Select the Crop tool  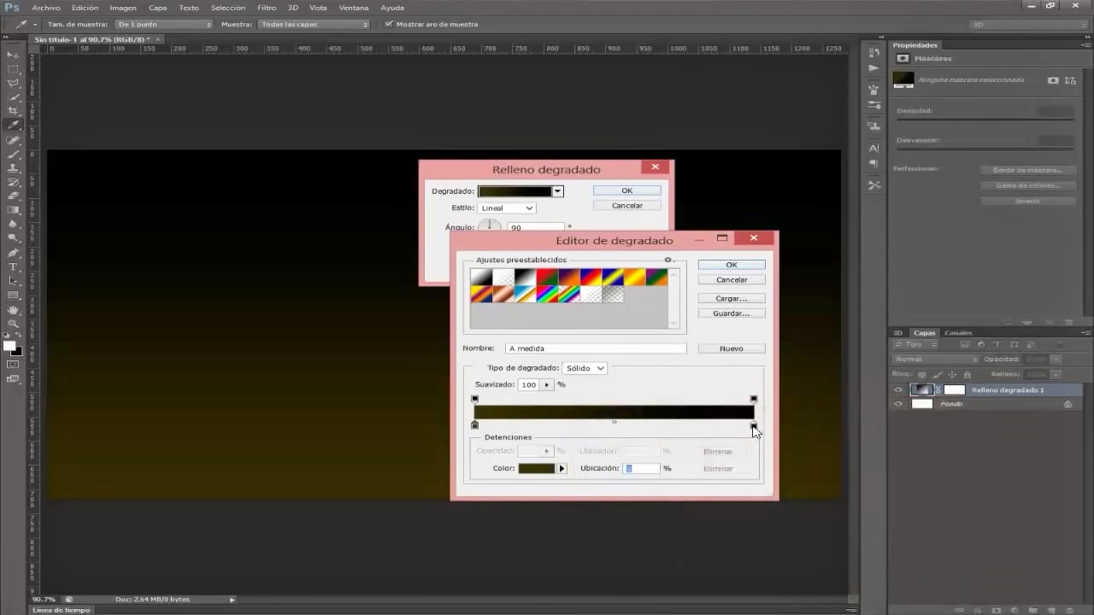point(13,111)
